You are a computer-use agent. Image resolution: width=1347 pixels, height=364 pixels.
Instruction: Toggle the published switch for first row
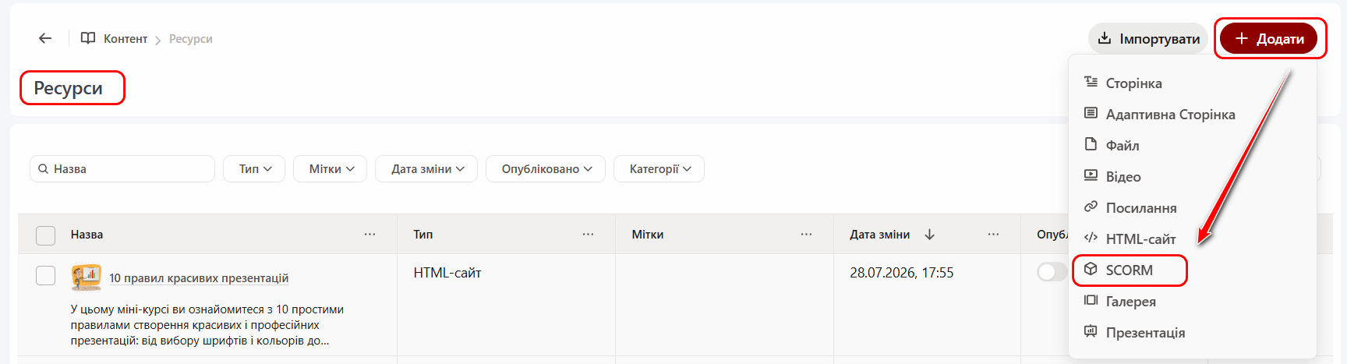[x=1052, y=272]
